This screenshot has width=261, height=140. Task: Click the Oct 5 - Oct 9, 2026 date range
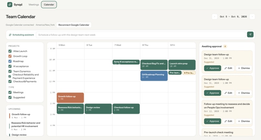pyautogui.click(x=233, y=16)
